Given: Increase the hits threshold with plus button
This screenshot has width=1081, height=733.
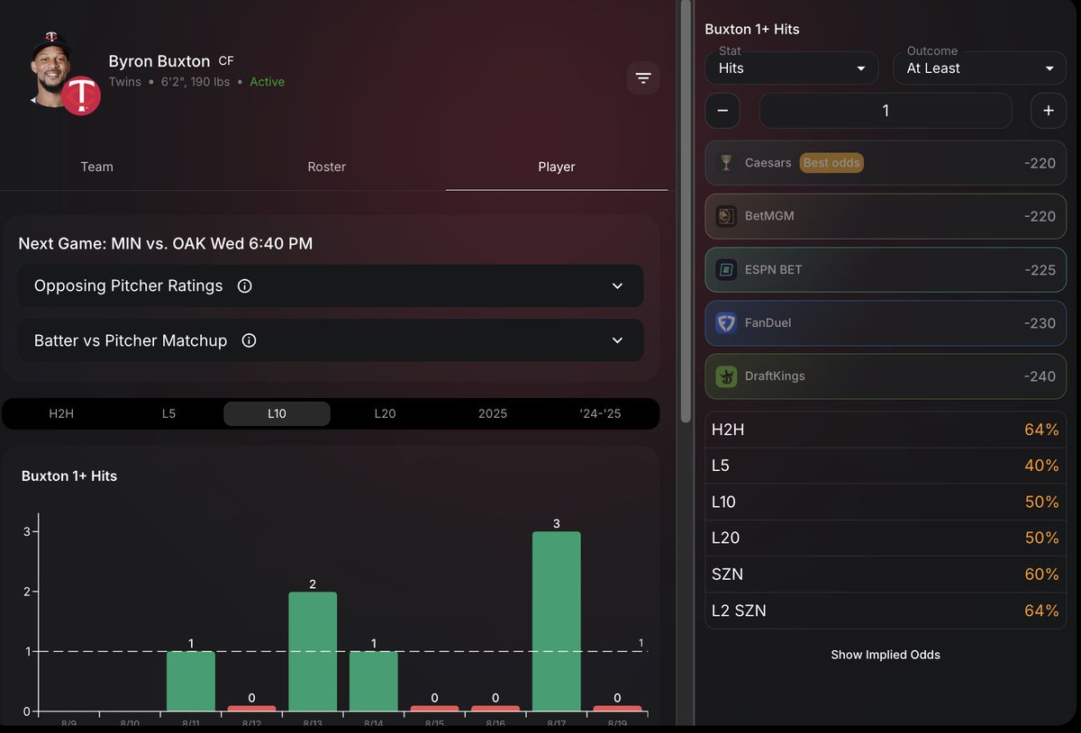Looking at the screenshot, I should click(x=1049, y=111).
